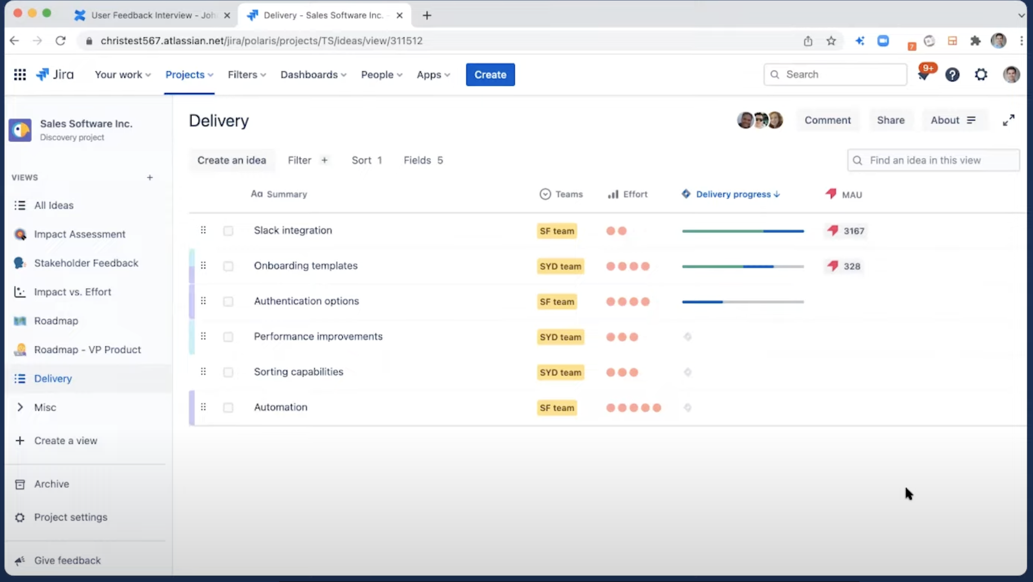Click the Jira logo

click(55, 74)
